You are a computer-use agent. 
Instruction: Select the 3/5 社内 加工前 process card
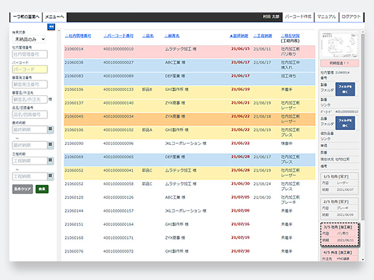[340, 235]
